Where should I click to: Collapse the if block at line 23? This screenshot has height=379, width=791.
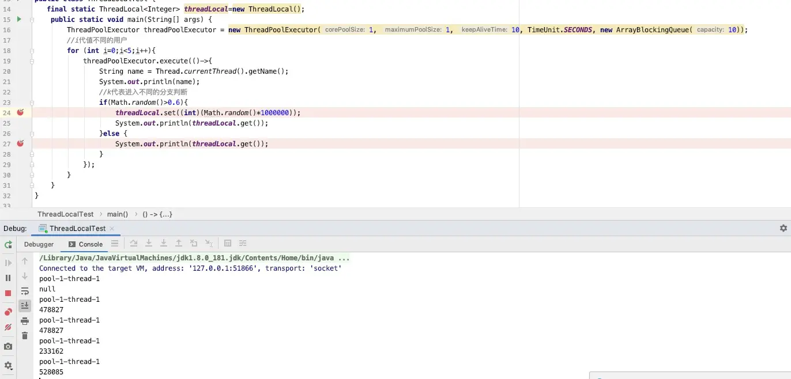(x=32, y=103)
